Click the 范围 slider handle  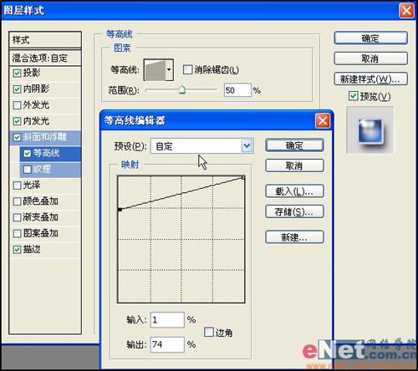[182, 90]
